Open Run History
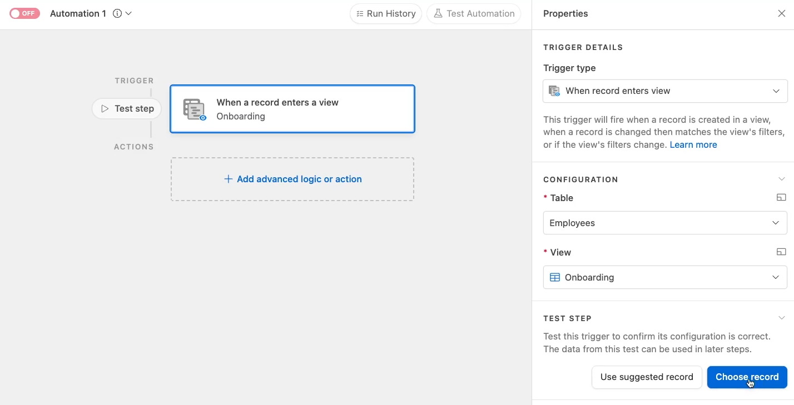Image resolution: width=794 pixels, height=405 pixels. (385, 13)
